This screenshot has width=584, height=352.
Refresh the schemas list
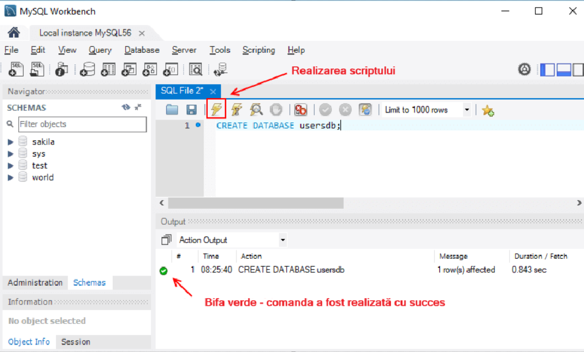[126, 107]
